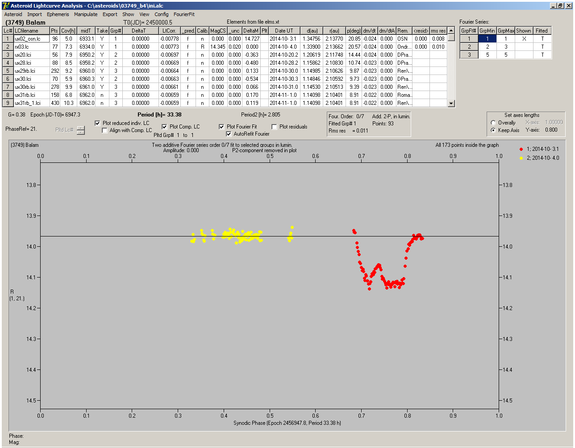Open the Show menu

(x=128, y=14)
